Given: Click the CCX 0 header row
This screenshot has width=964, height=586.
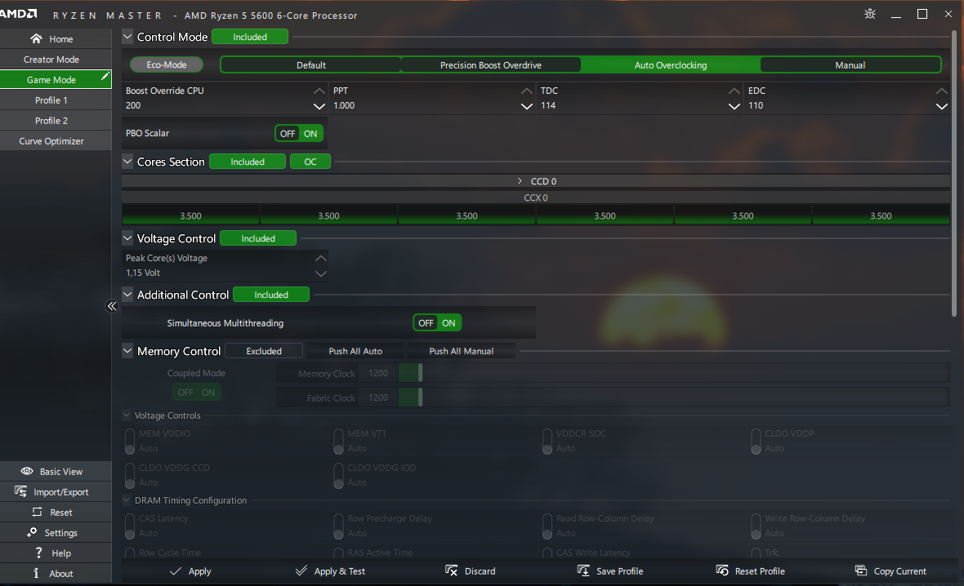Looking at the screenshot, I should [x=535, y=198].
